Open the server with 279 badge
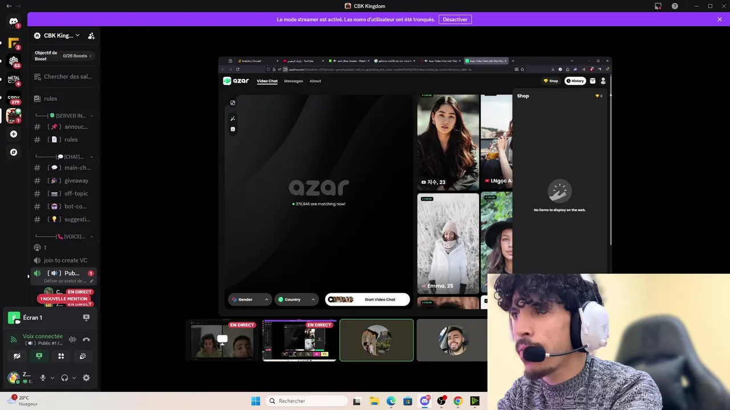The height and width of the screenshot is (410, 730). pyautogui.click(x=14, y=97)
